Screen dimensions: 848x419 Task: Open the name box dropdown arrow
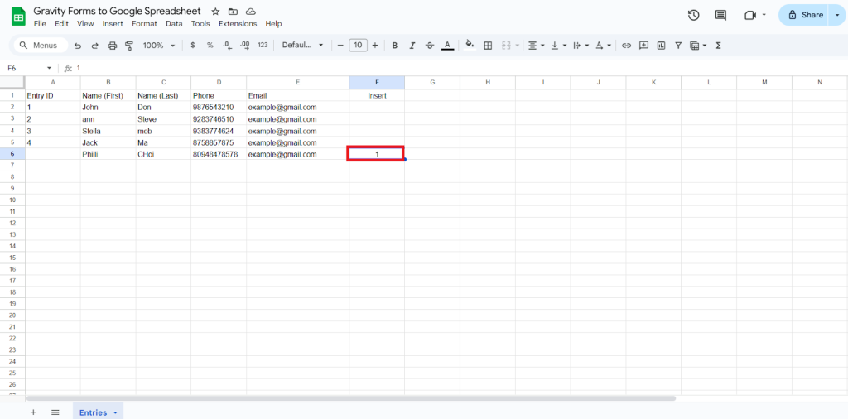click(x=49, y=68)
